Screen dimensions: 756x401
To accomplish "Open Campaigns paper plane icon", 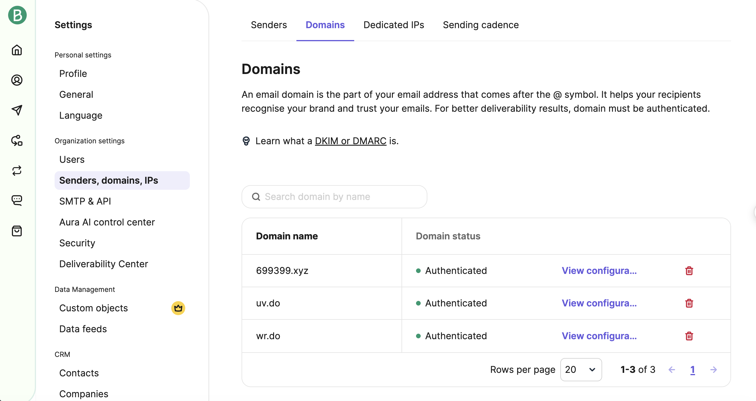I will click(17, 110).
